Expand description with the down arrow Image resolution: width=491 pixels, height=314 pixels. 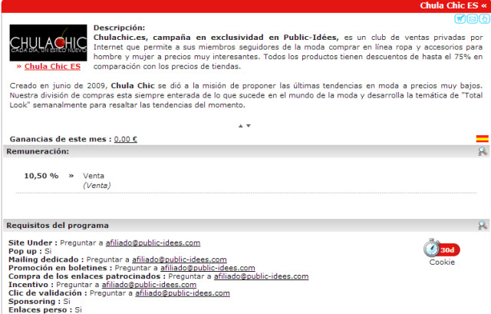tap(249, 126)
